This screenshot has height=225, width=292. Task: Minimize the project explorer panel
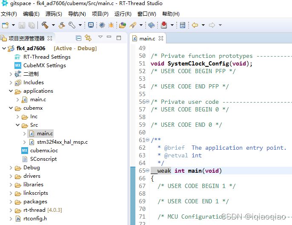pos(109,37)
